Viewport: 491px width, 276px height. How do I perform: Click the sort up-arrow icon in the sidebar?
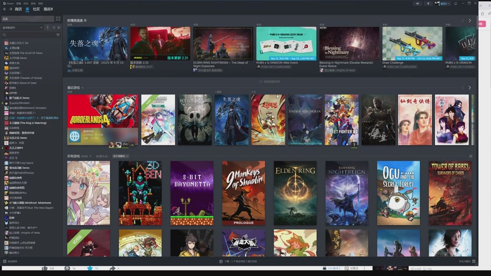48,28
